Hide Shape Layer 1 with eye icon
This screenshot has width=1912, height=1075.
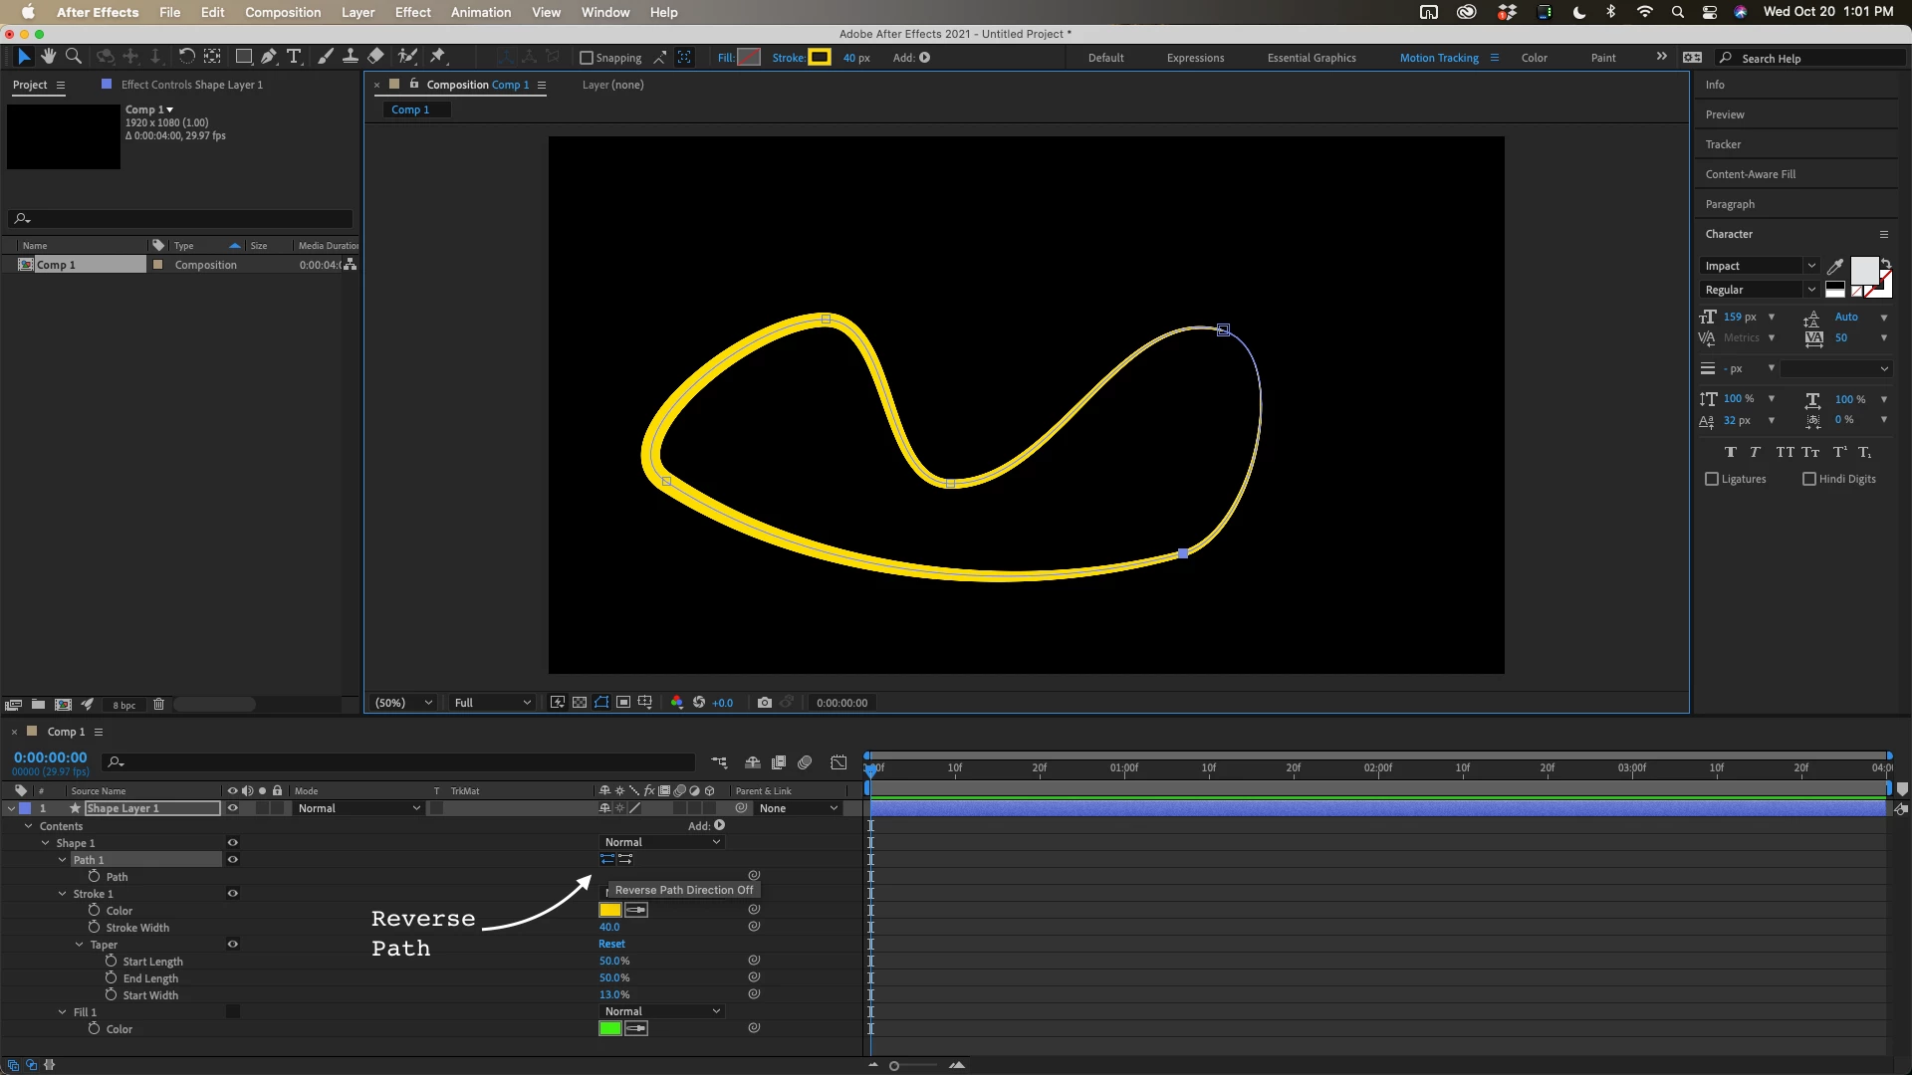coord(232,808)
